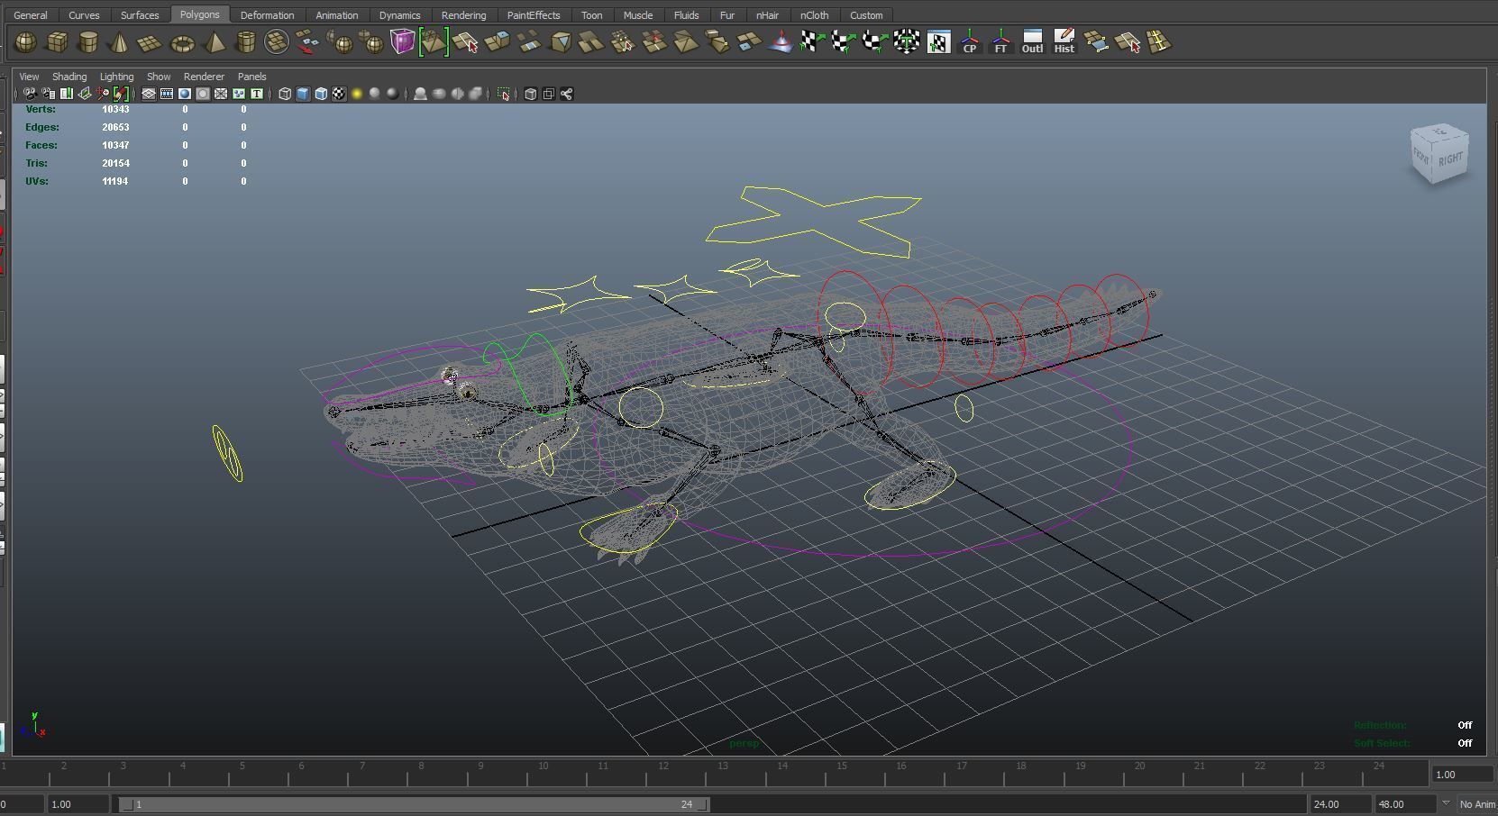Open the View panel menu
Viewport: 1498px width, 816px height.
tap(29, 77)
